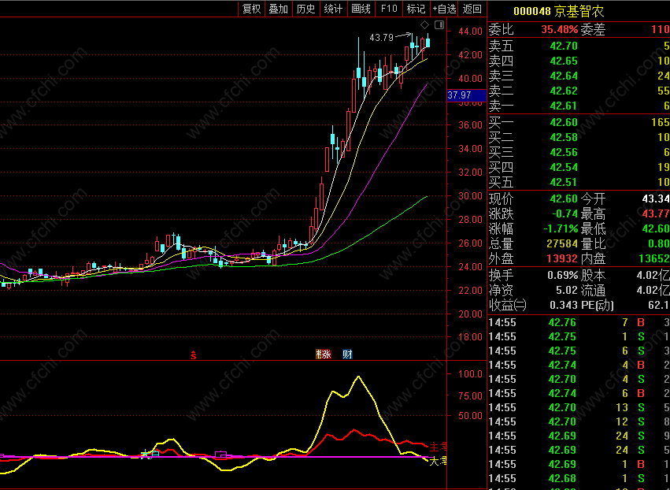Click the 涨跌 -0.74 value
This screenshot has height=490, width=670.
pyautogui.click(x=565, y=213)
